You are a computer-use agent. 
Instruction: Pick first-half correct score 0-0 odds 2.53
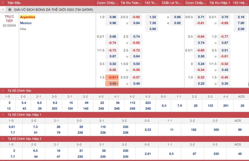(x=148, y=130)
